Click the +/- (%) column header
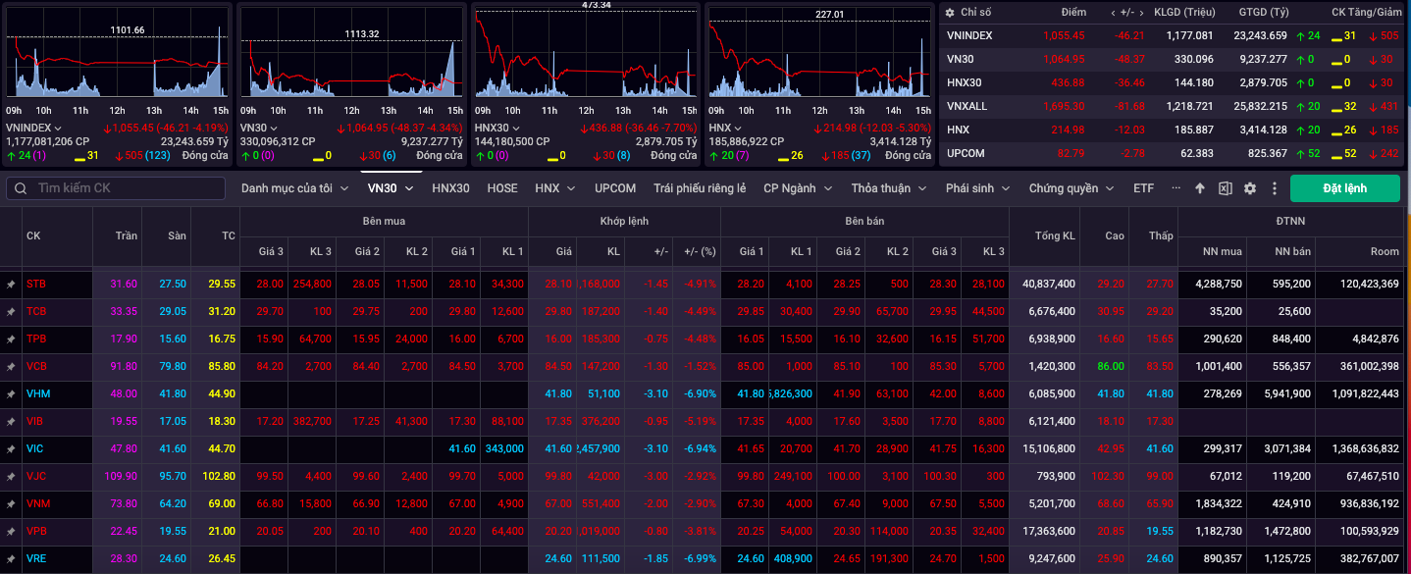1411x574 pixels. tap(700, 251)
